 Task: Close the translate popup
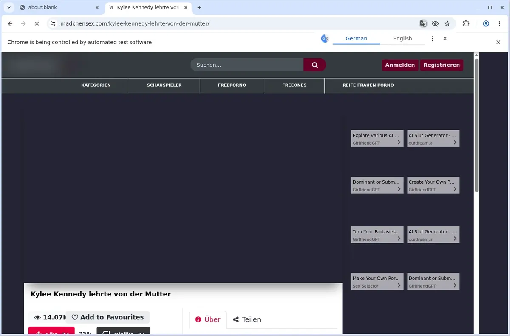pos(445,38)
